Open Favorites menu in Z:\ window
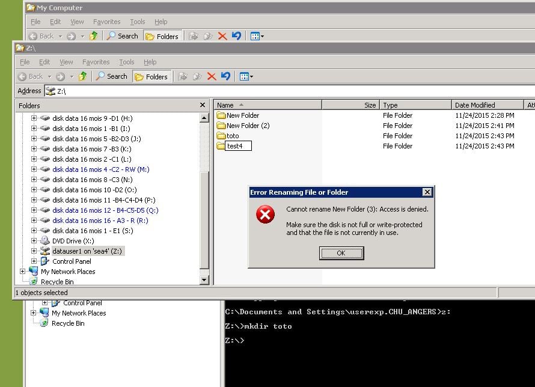535x387 pixels. (96, 62)
